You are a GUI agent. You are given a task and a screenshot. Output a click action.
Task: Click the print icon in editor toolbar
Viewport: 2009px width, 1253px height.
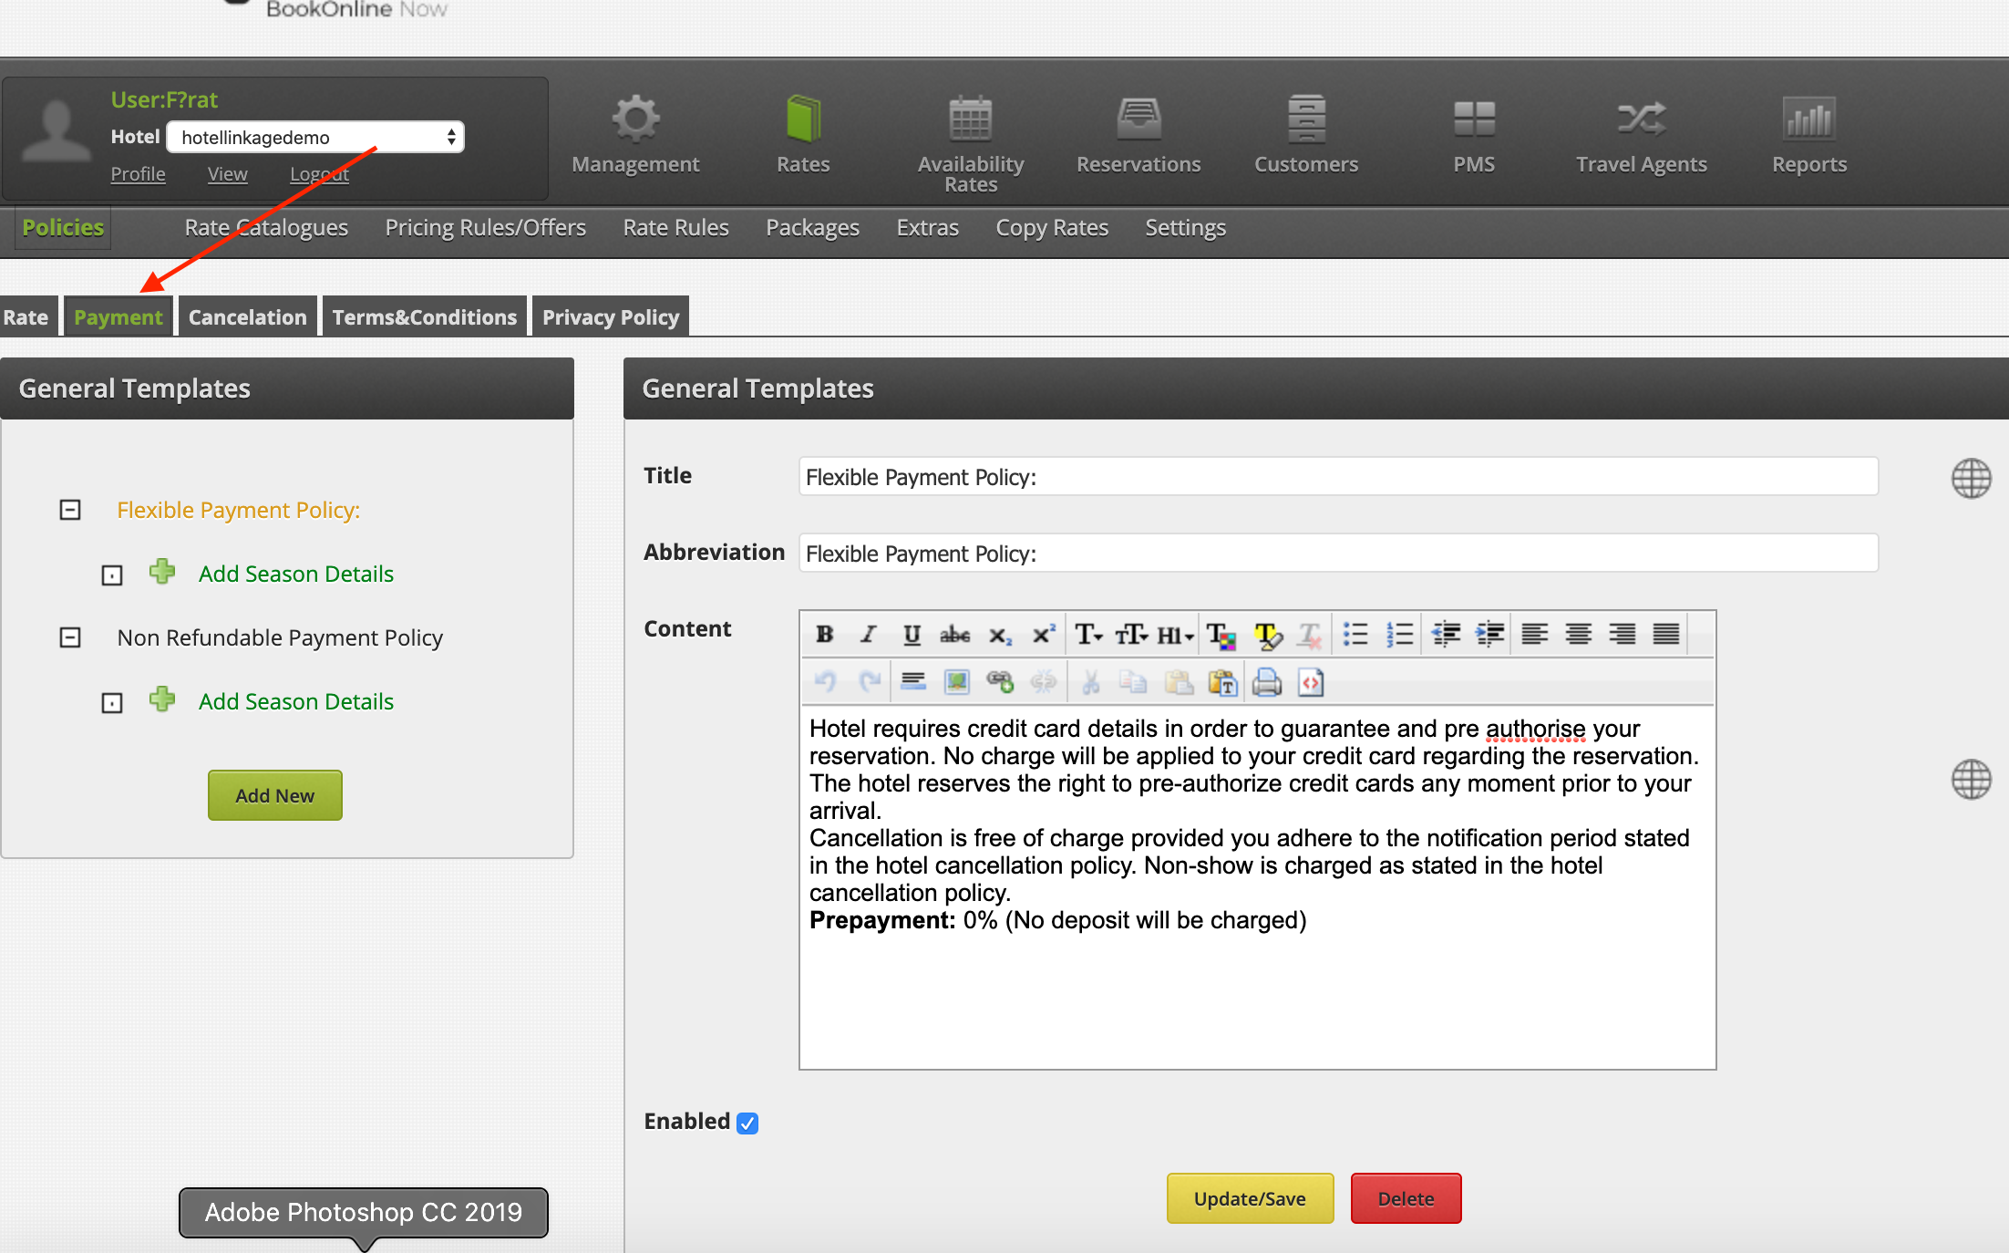[x=1266, y=682]
